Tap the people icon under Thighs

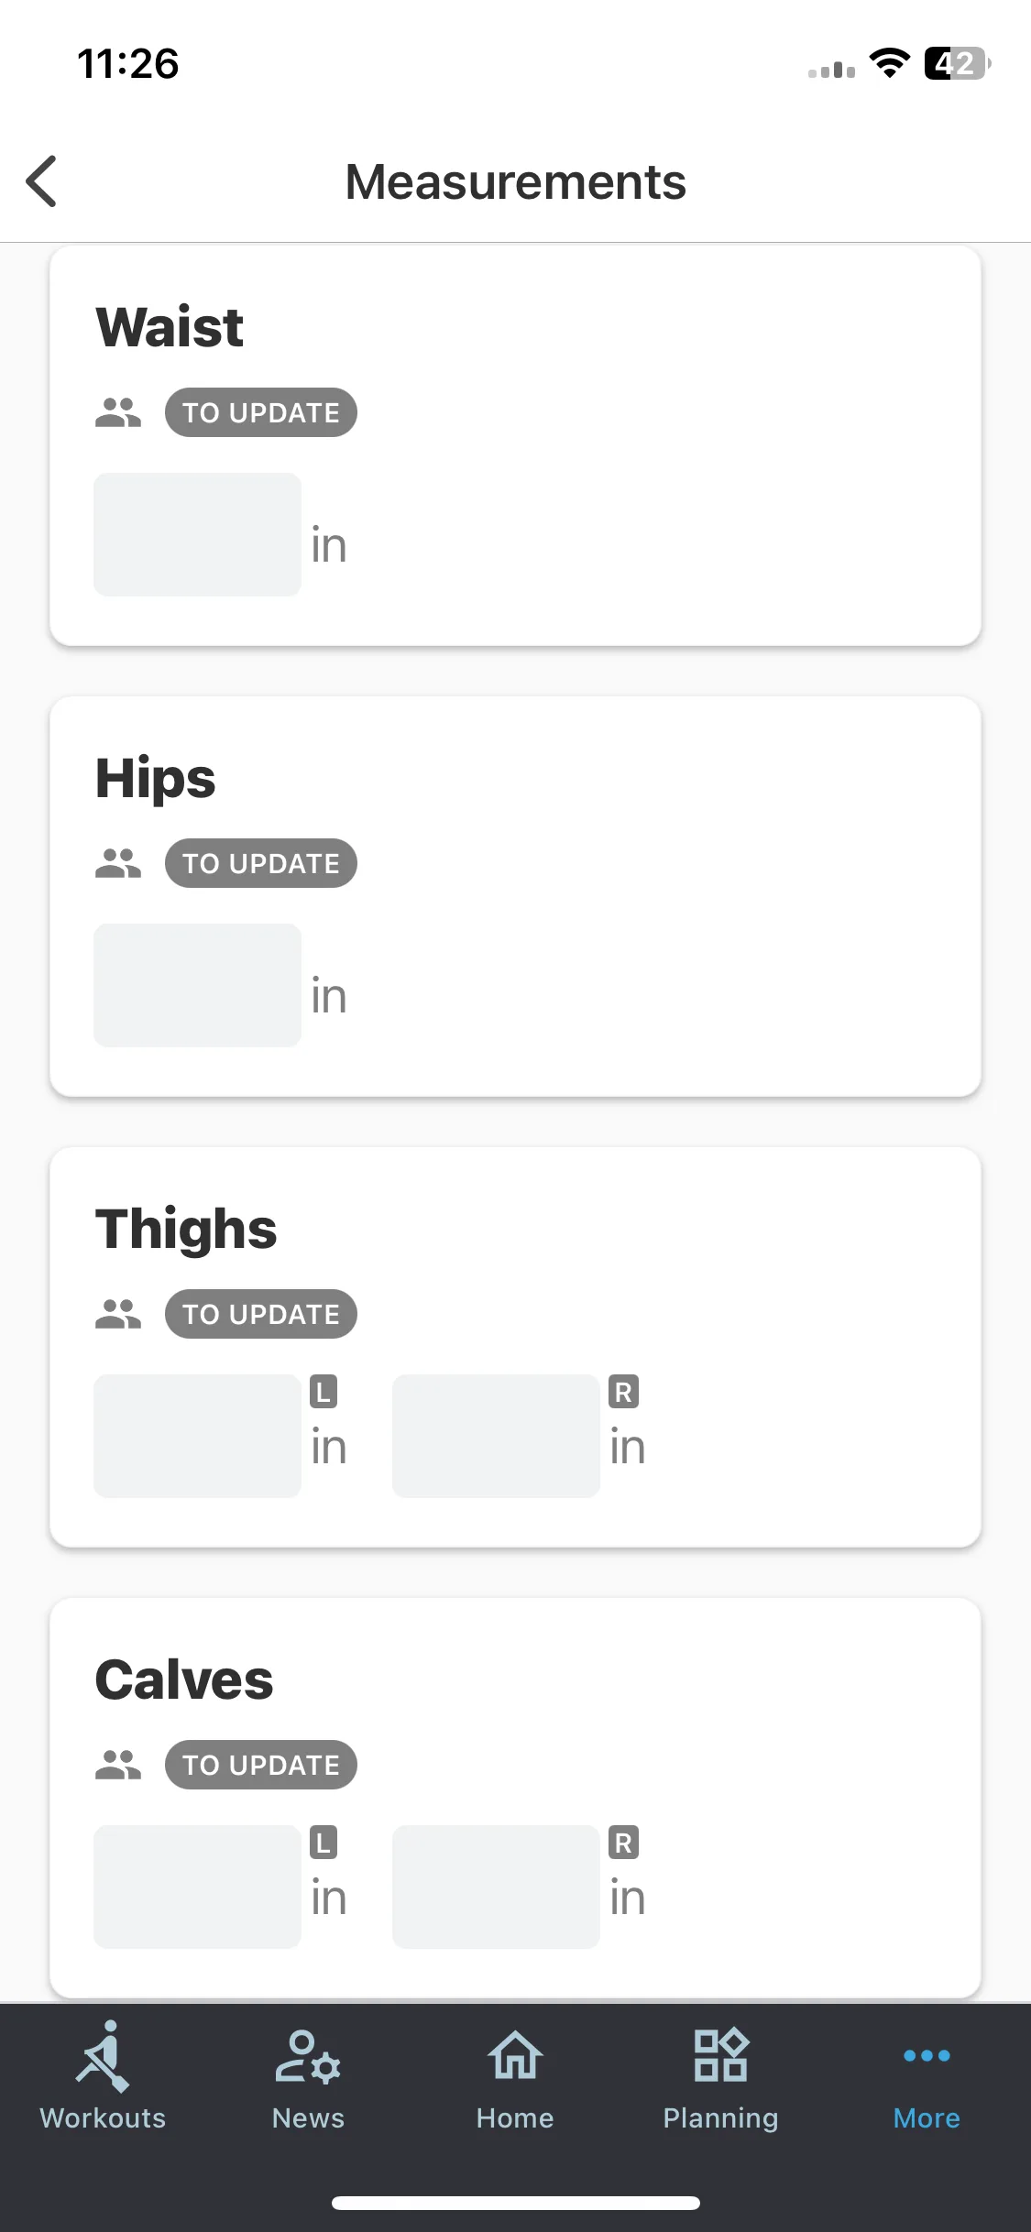click(118, 1314)
